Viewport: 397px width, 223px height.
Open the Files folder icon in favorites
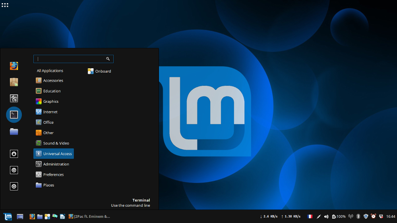14,131
